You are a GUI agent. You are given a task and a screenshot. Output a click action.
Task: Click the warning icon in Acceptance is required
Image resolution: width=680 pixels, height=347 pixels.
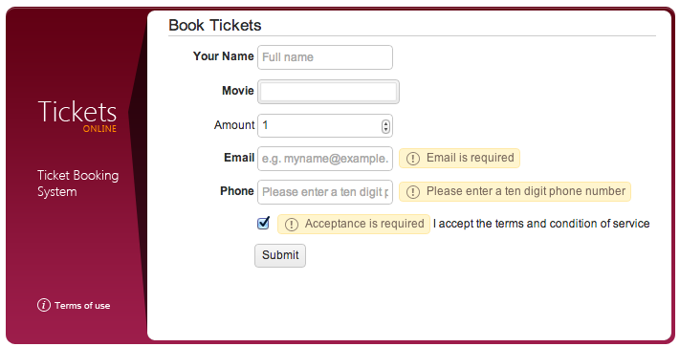(292, 225)
